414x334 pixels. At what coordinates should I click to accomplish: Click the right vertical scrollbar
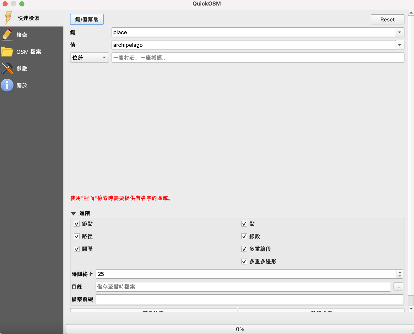click(411, 163)
